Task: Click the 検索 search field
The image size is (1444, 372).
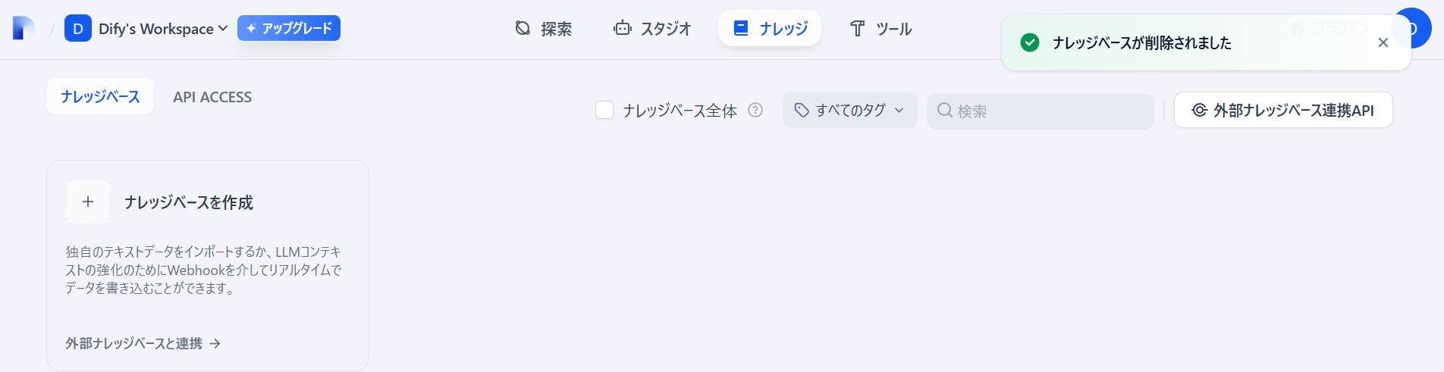Action: pos(1040,111)
